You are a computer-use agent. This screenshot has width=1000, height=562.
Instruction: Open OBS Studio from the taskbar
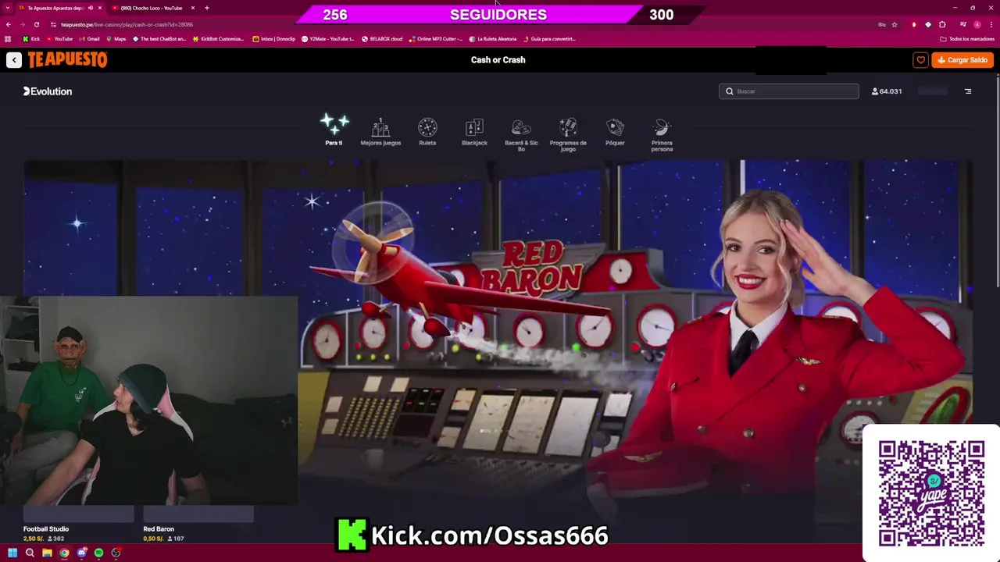[116, 553]
